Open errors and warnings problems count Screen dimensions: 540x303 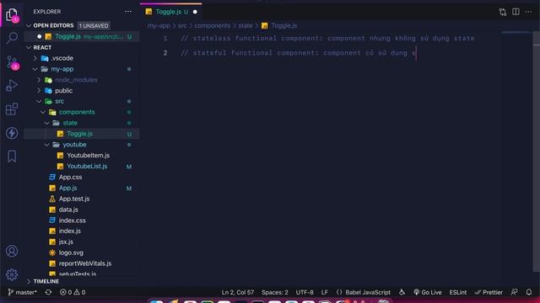[x=73, y=292]
